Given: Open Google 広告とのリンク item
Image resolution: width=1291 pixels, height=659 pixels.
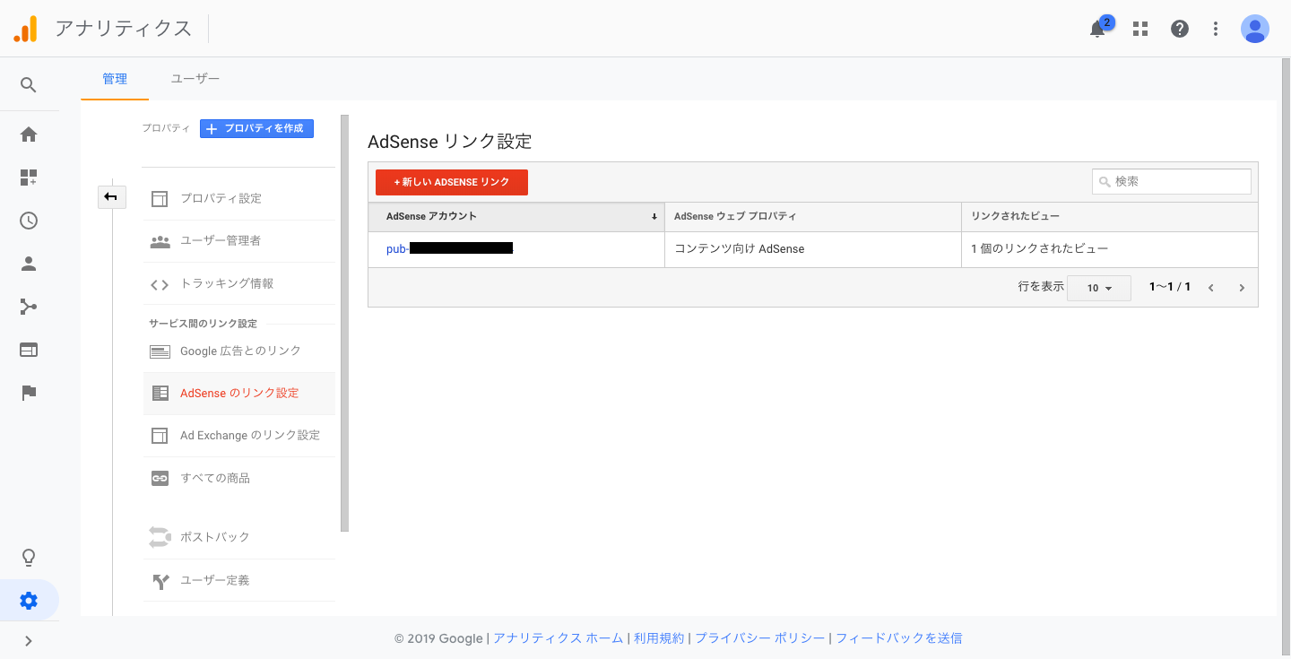Looking at the screenshot, I should click(x=239, y=351).
